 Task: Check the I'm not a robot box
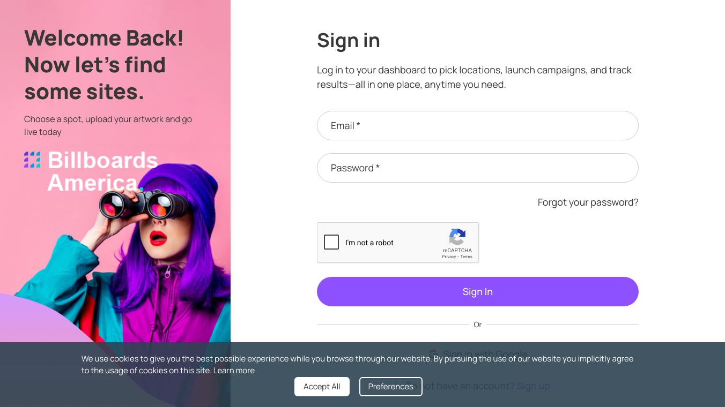pos(331,243)
